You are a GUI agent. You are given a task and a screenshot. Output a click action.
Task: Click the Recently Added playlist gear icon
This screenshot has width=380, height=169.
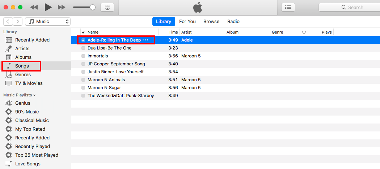[x=9, y=138]
